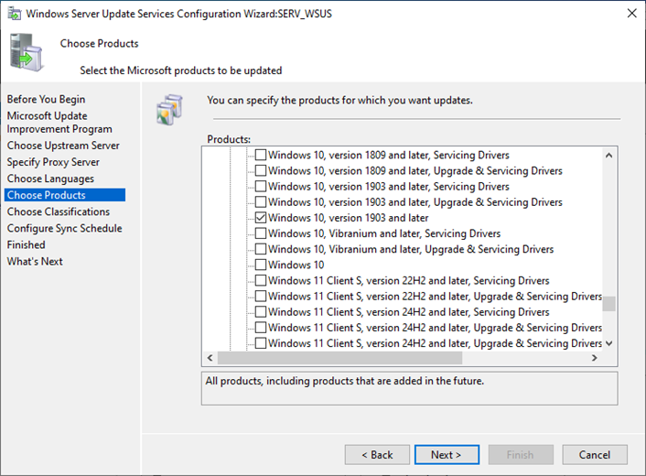Check the plain Windows 10 checkbox
The width and height of the screenshot is (646, 476).
coord(261,265)
